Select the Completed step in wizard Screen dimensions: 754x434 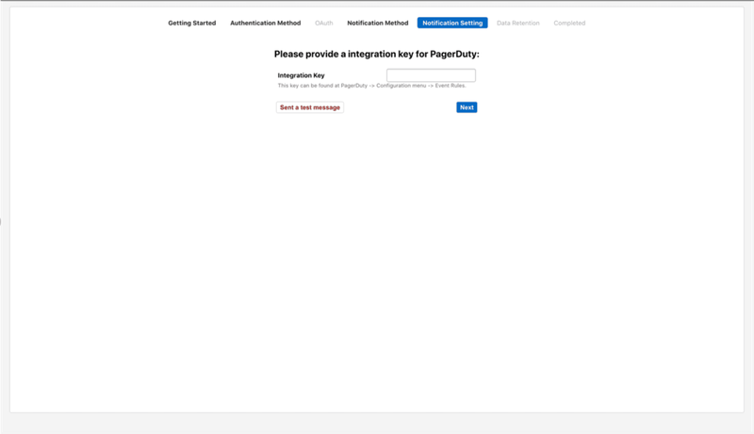click(x=569, y=23)
